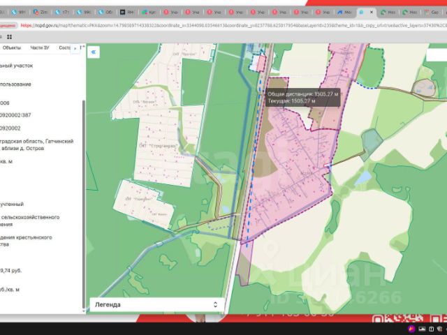
Task: Collapse the side panel with double-chevron button
Action: click(94, 52)
